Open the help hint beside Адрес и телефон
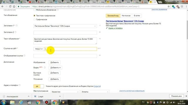Image resolution: width=188 pixels, height=105 pixels. coord(20,85)
